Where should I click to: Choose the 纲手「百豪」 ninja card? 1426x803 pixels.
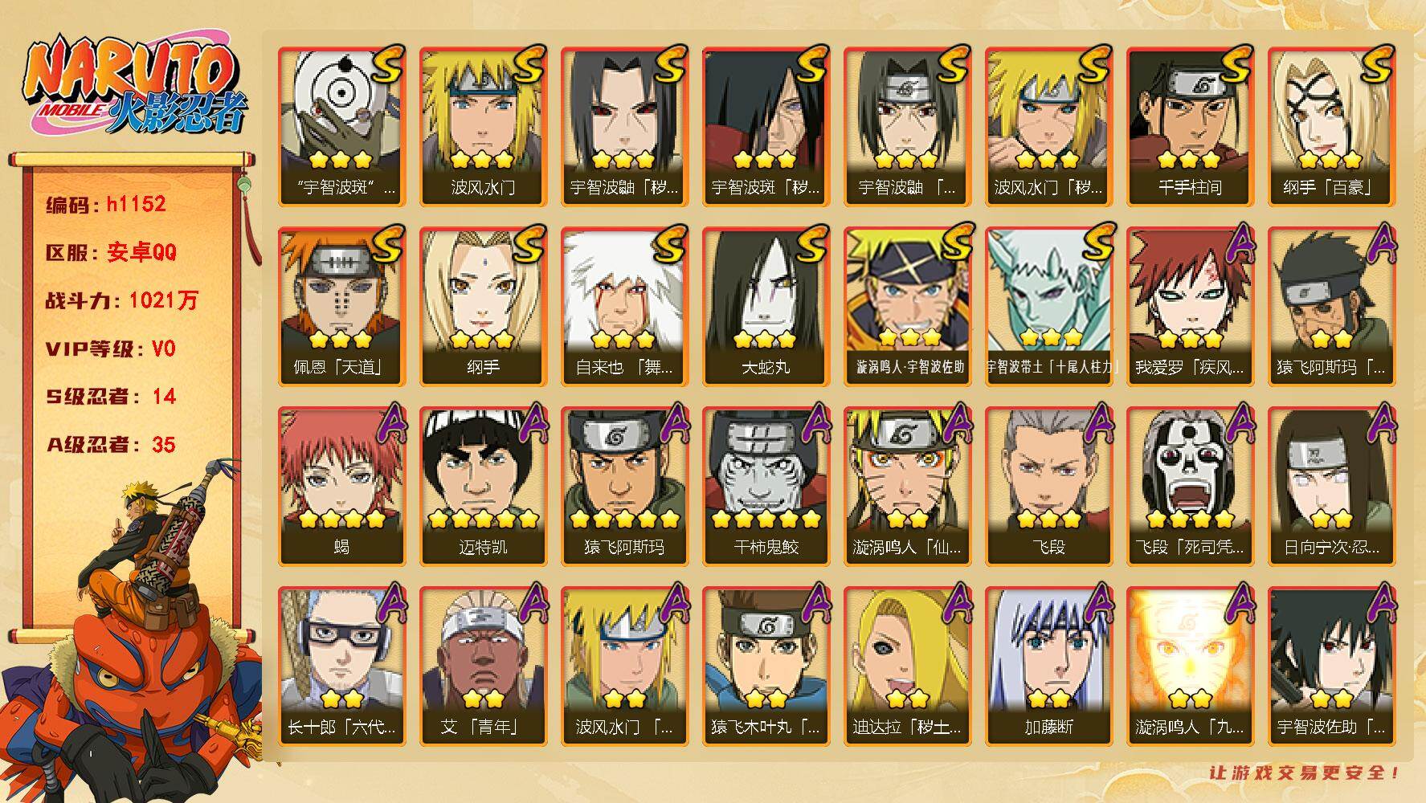(1331, 127)
